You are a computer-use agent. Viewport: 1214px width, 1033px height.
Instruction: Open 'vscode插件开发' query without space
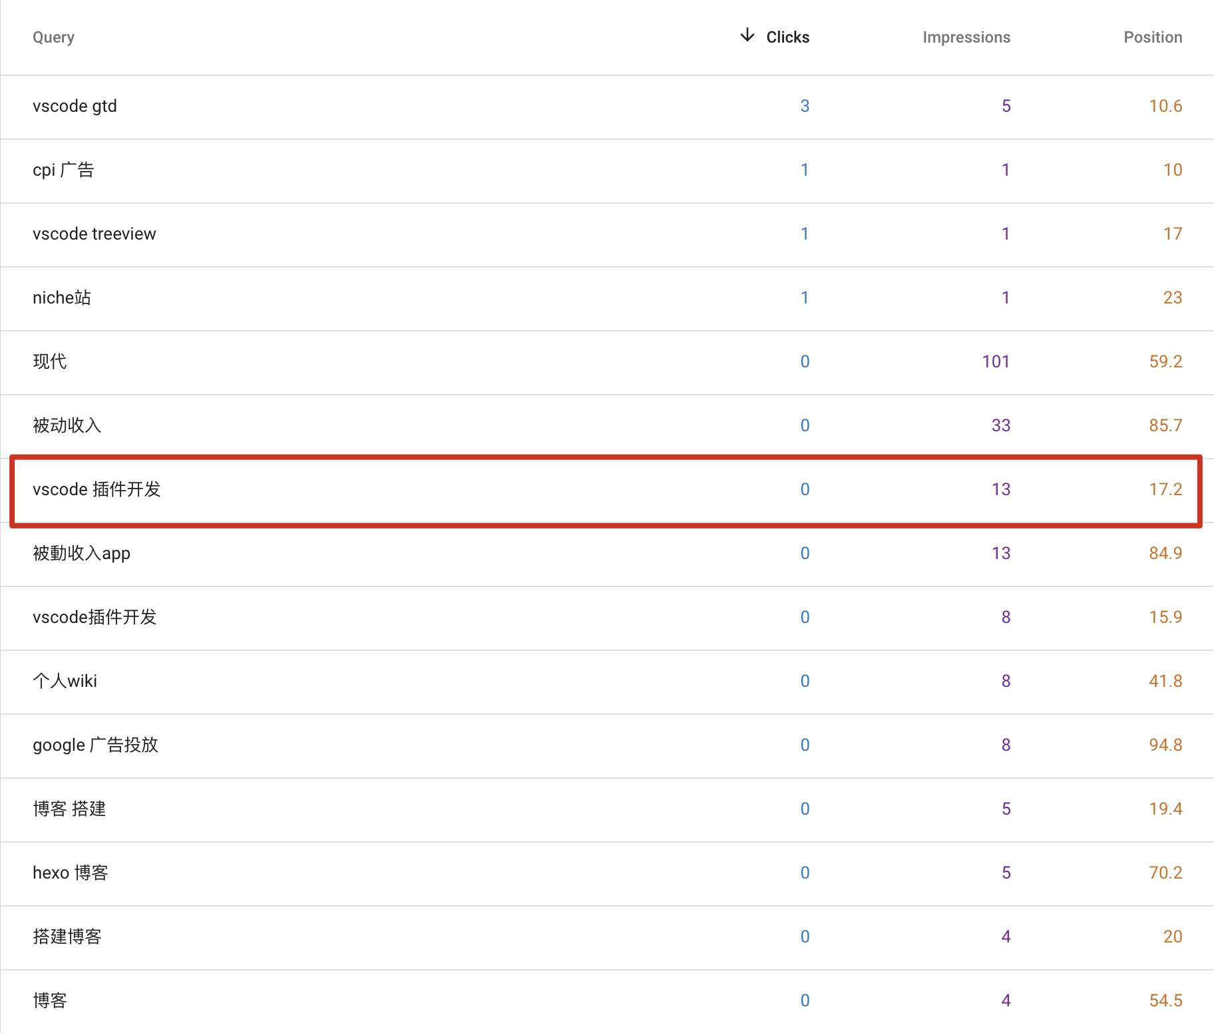(x=95, y=618)
